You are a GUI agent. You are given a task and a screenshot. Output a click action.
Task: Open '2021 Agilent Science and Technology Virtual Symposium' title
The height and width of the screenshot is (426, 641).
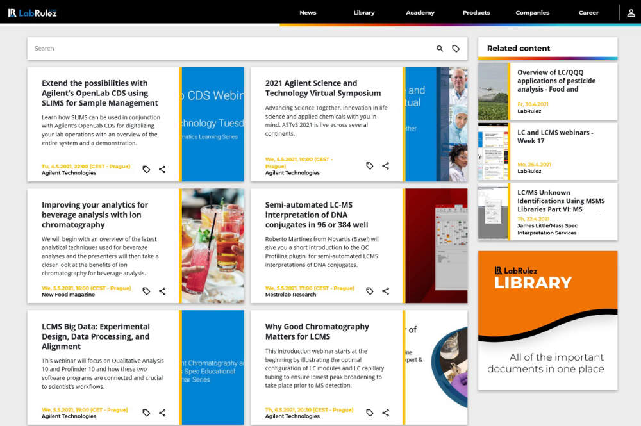323,88
